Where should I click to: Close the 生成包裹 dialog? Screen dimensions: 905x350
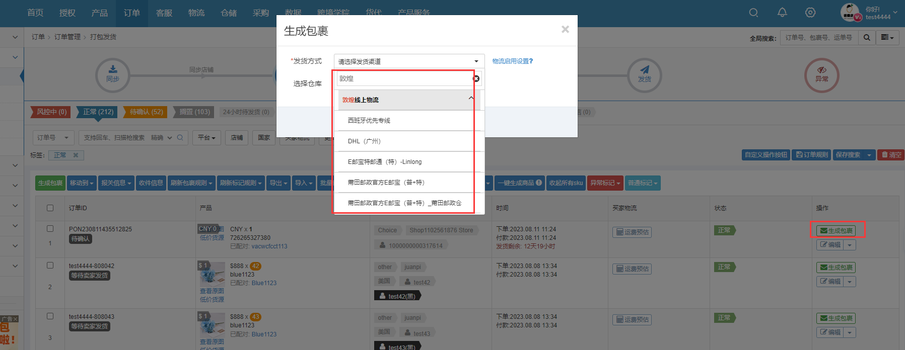point(565,30)
